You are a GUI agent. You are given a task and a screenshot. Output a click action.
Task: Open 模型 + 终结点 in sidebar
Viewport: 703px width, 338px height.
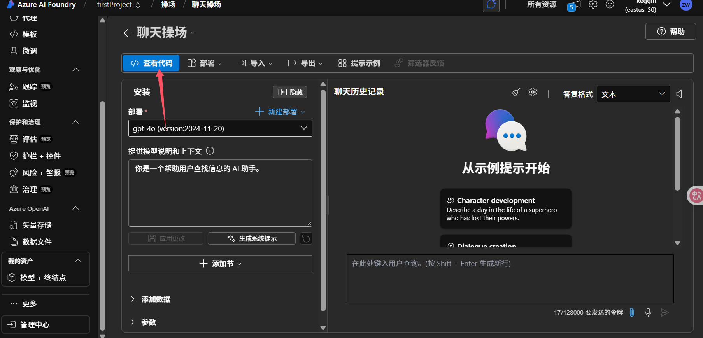tap(37, 278)
